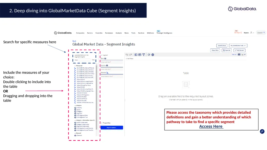Click the Columns cube icon in Layout

click(107, 65)
